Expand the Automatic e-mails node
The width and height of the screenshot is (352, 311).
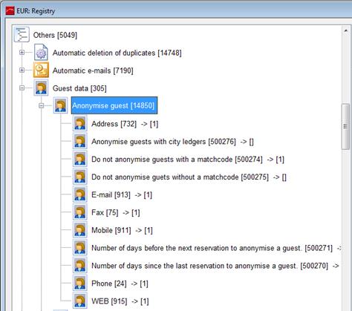(22, 70)
